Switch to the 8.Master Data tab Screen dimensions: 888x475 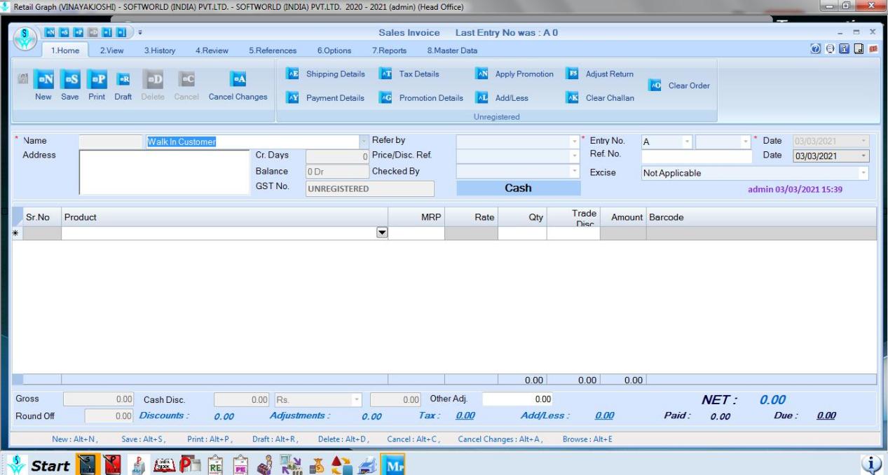coord(452,50)
